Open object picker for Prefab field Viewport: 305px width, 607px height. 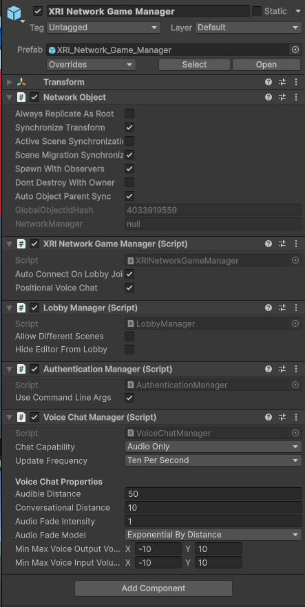click(x=295, y=50)
